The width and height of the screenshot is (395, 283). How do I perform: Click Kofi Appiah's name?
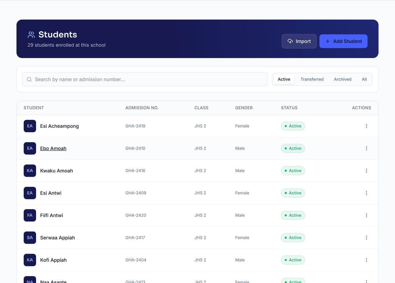(x=53, y=260)
